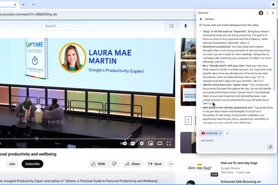The height and width of the screenshot is (185, 278).
Task: Click the YouTube search magnifier button
Action: click(172, 26)
